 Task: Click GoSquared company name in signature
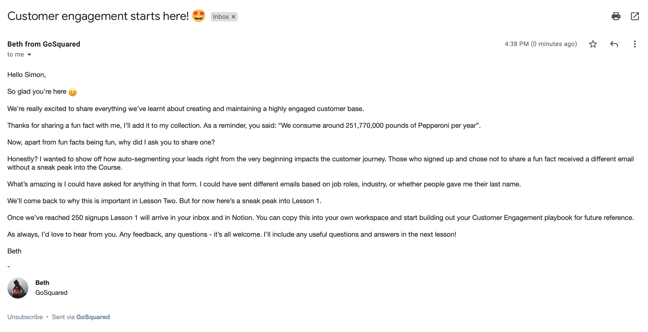(x=51, y=293)
